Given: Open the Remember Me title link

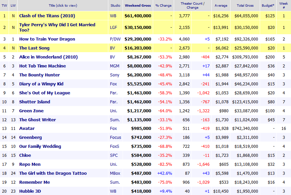Looking at the screenshot, I should (35, 182).
